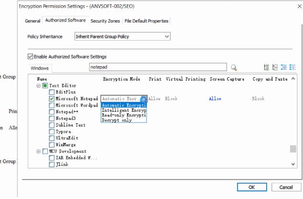Collapse the Text Editor tree group
The height and width of the screenshot is (199, 303).
[x=38, y=85]
